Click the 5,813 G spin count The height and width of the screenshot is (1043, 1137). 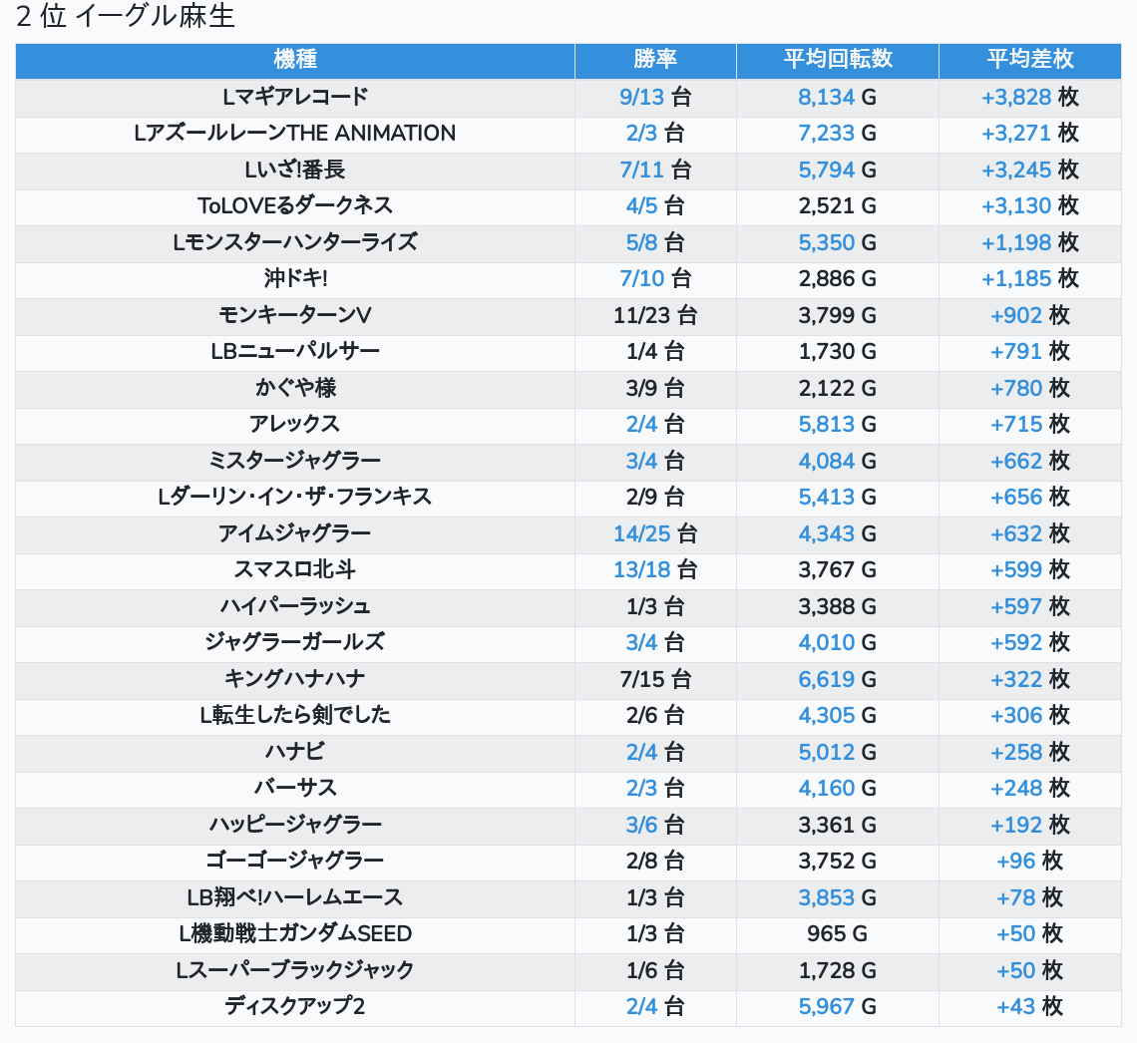click(x=838, y=424)
